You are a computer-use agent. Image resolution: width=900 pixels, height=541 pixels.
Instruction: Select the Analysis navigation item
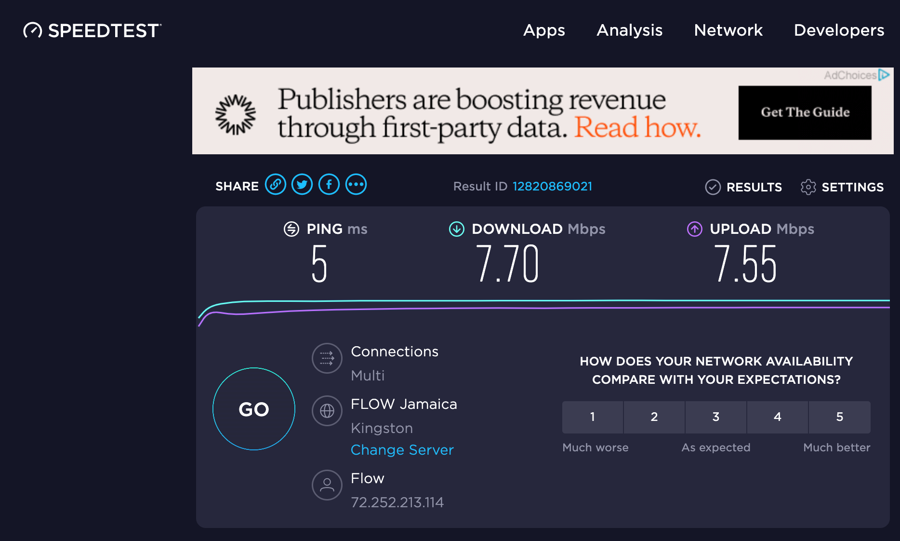click(629, 30)
